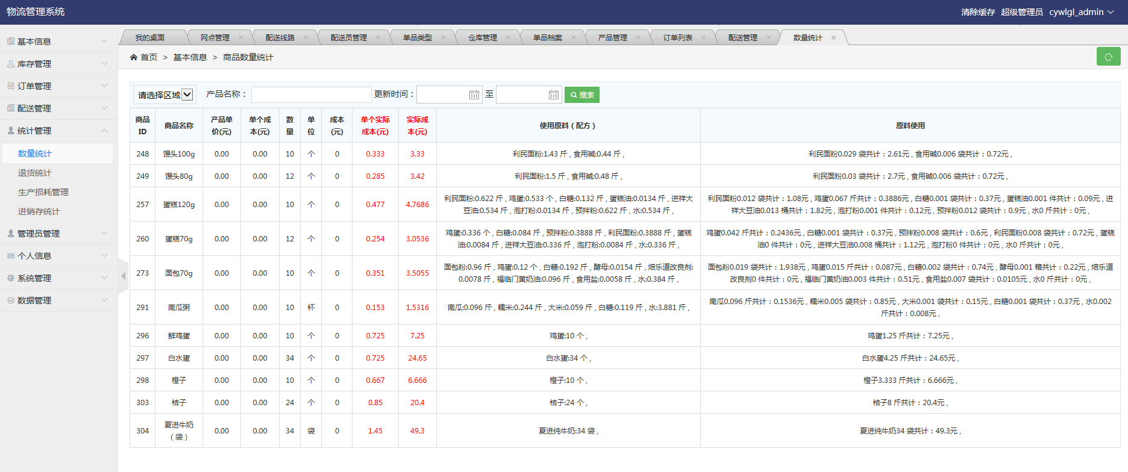Open the cywlgl_admin user dropdown

pos(1082,12)
